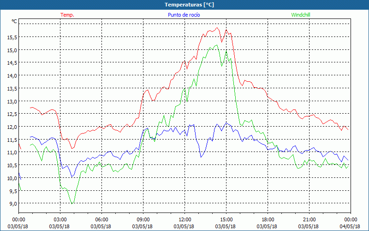This screenshot has width=369, height=231.
Task: Select the green 'Windchill' legend label
Action: (x=301, y=15)
